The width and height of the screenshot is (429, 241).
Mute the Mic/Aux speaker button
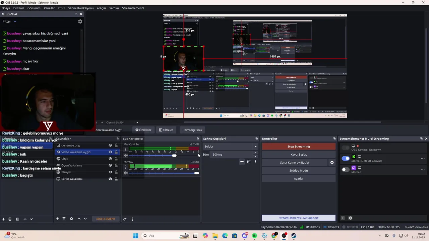pos(126,173)
